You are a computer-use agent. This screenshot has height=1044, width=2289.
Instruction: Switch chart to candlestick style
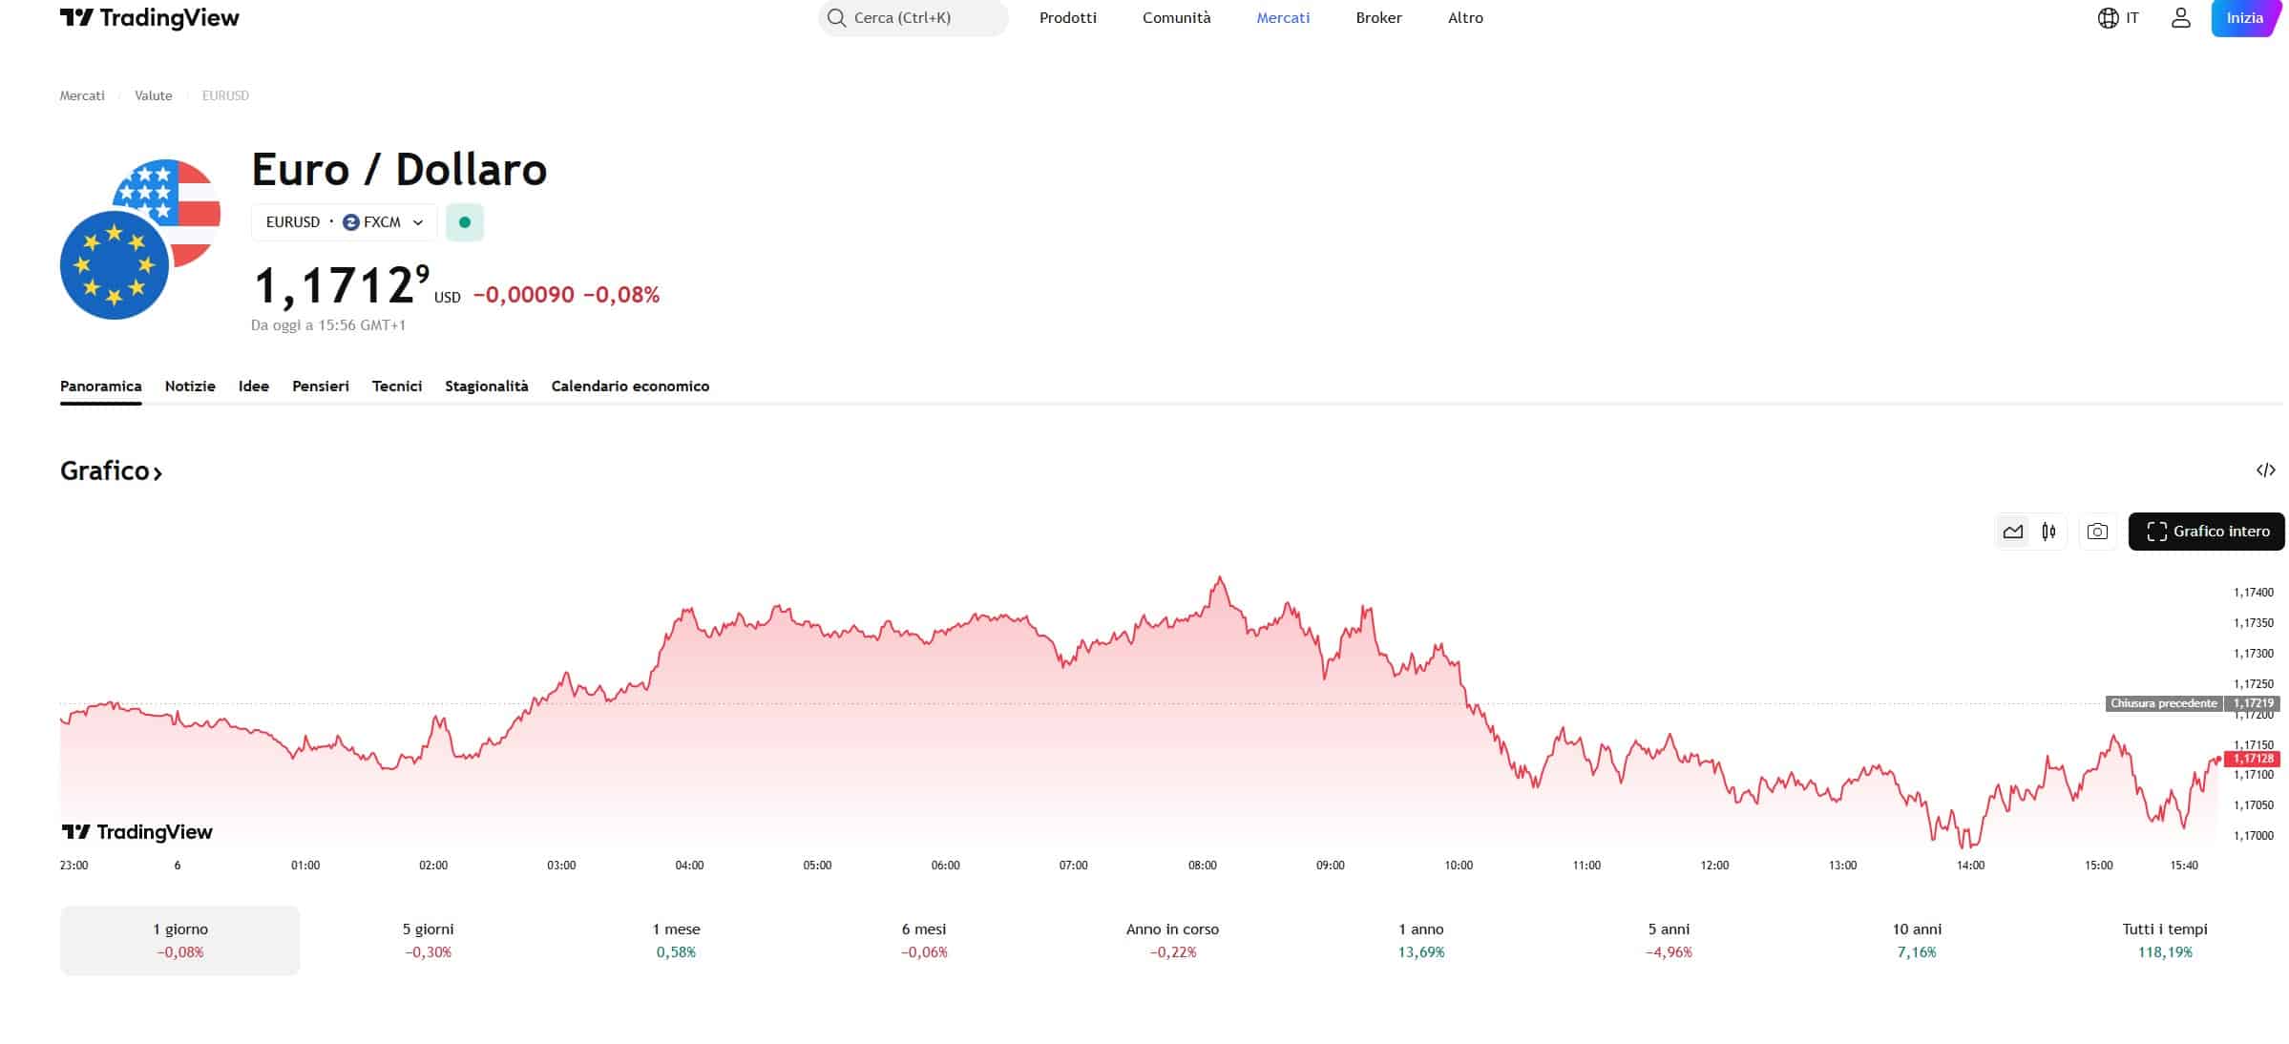(x=2048, y=532)
